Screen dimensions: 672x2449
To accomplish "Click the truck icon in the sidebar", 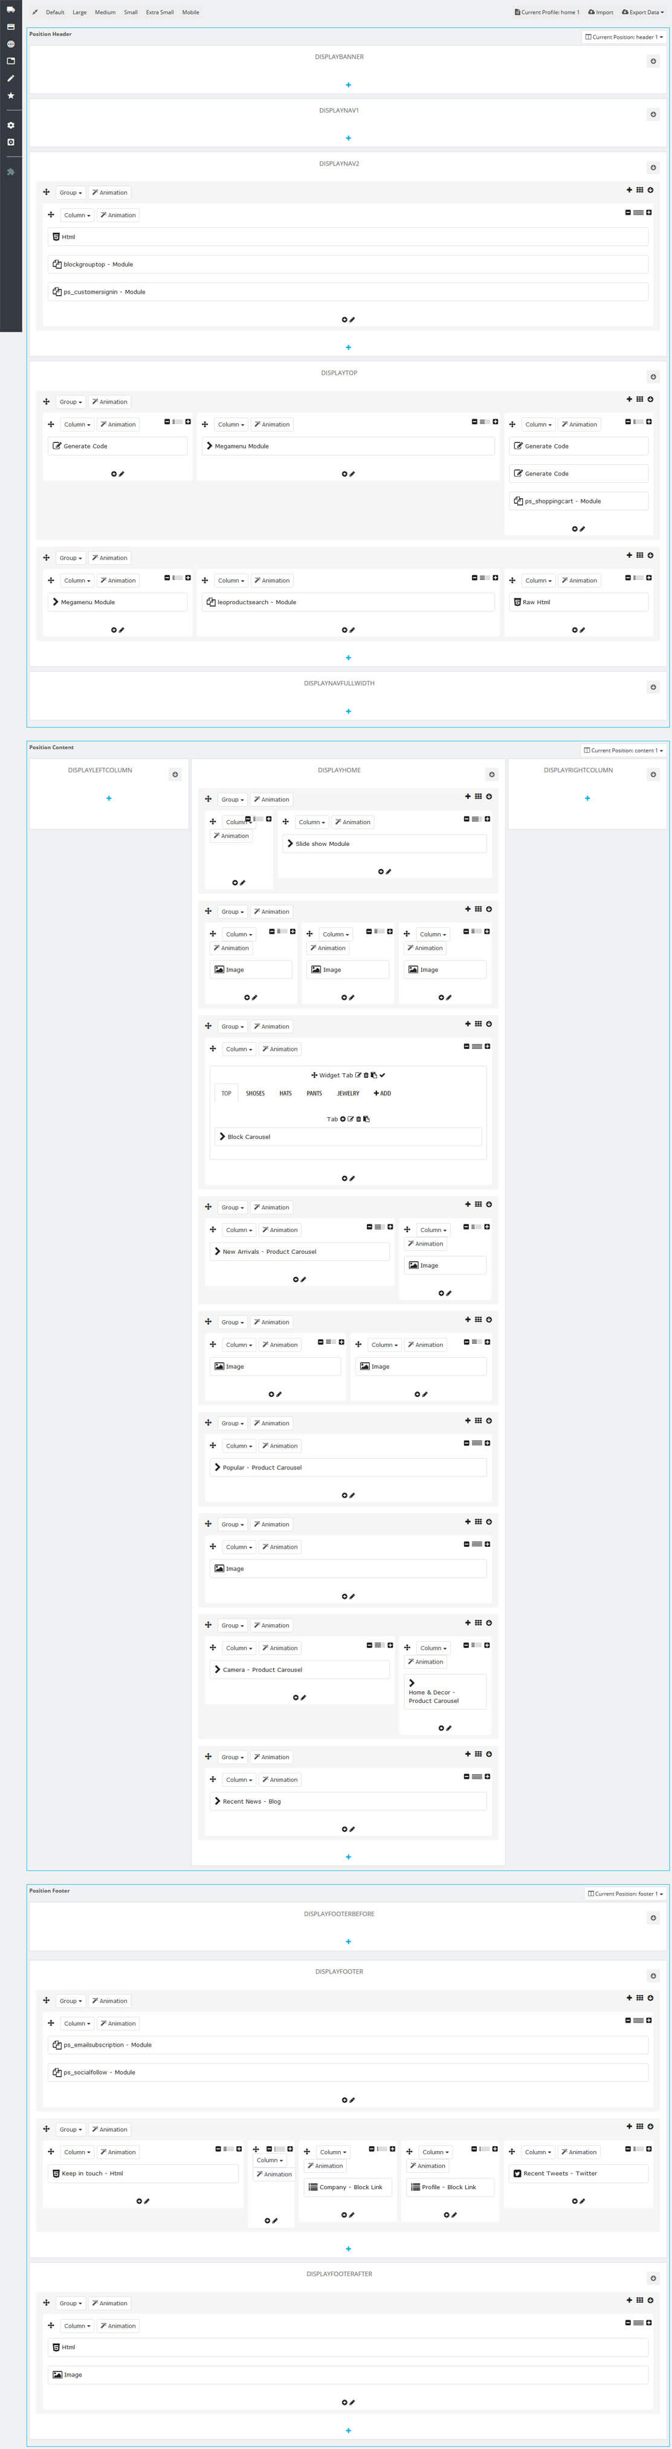I will [10, 10].
